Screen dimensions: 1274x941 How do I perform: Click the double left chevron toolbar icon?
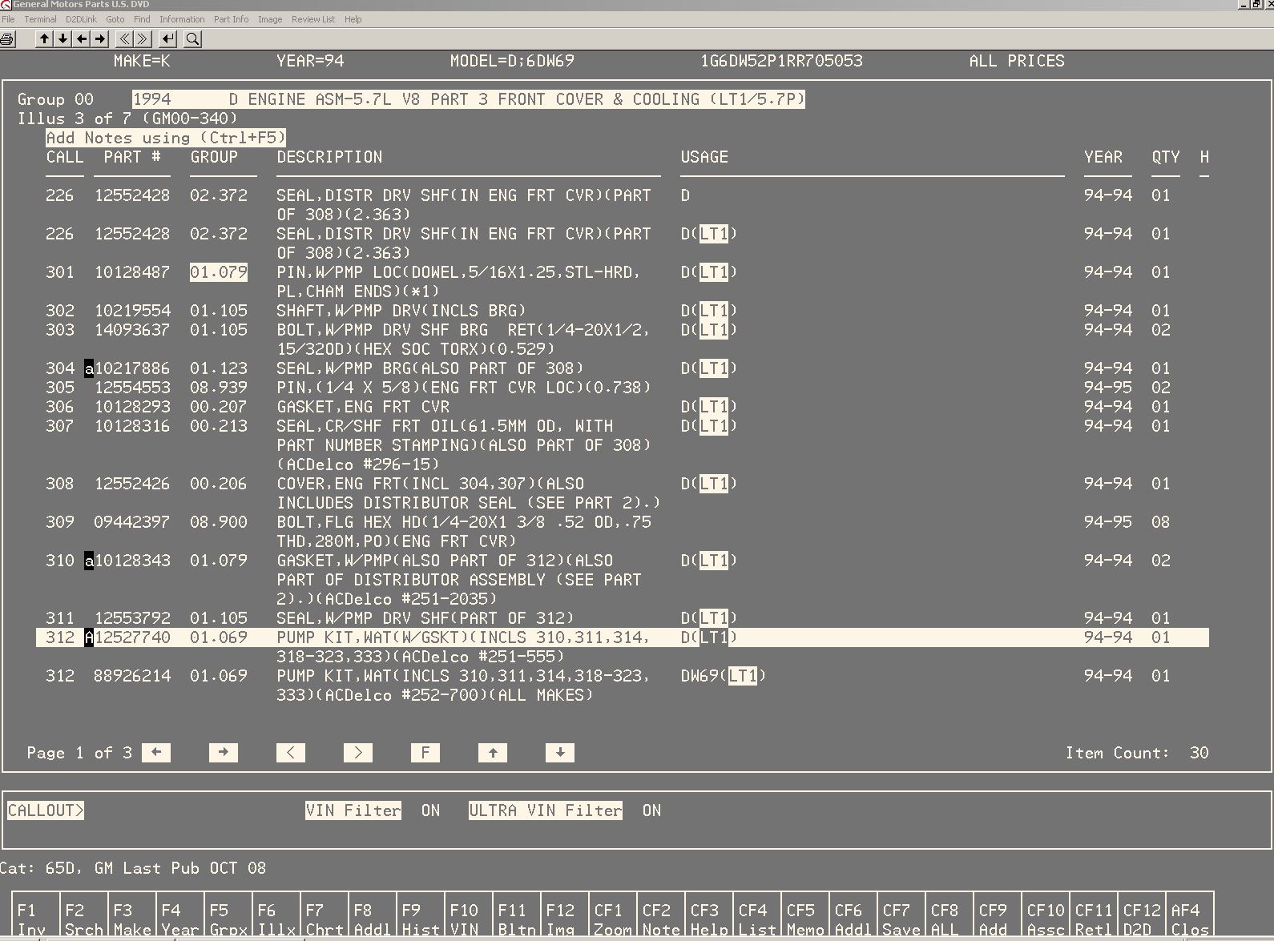click(x=124, y=38)
